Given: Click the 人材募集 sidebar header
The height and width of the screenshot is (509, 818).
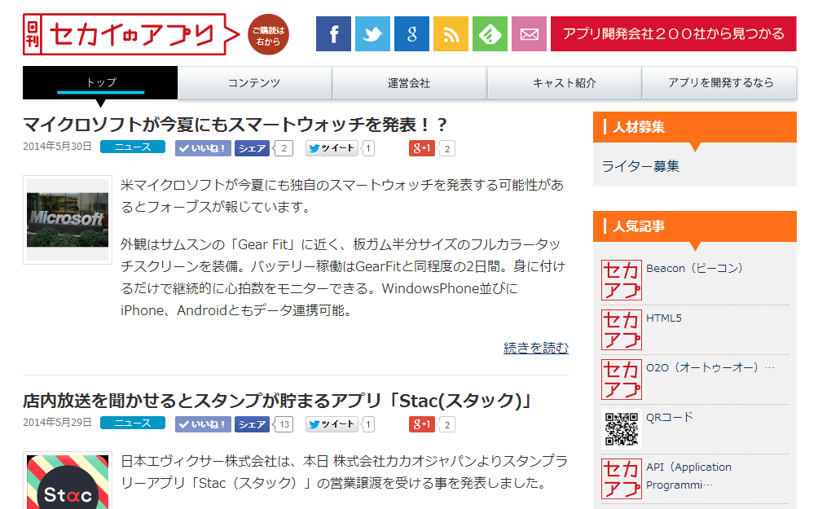Looking at the screenshot, I should tap(695, 127).
